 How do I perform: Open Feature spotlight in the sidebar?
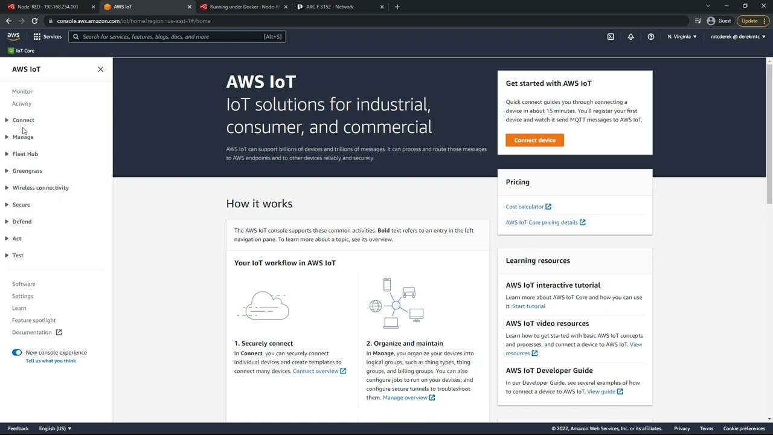point(34,320)
